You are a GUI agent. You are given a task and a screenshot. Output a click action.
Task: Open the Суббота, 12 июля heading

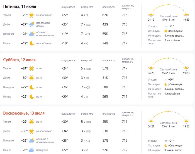click(19, 60)
